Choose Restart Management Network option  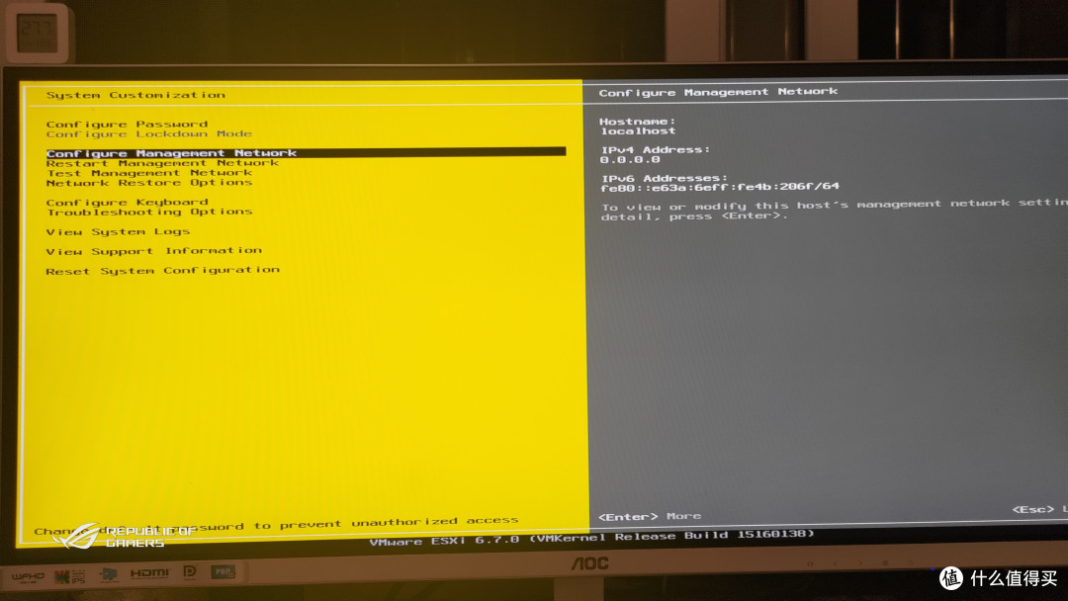click(x=162, y=163)
